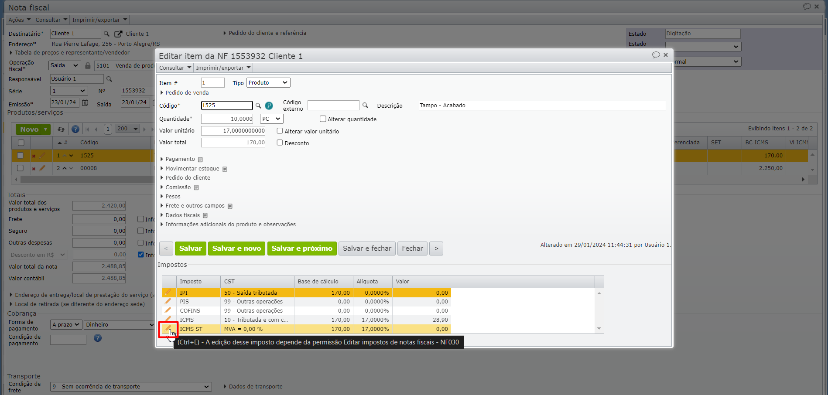The height and width of the screenshot is (395, 828).
Task: Expand the Pagamento section
Action: pos(178,159)
